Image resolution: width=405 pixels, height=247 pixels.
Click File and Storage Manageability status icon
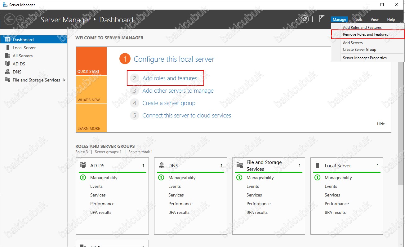pyautogui.click(x=239, y=178)
